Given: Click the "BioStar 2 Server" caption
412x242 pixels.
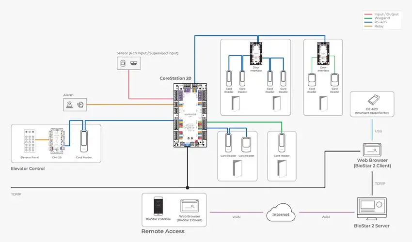Looking at the screenshot, I should (x=372, y=226).
